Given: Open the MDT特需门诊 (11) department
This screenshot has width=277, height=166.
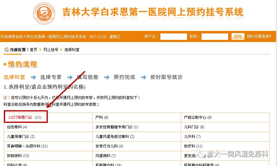Looking at the screenshot, I should [x=25, y=117].
